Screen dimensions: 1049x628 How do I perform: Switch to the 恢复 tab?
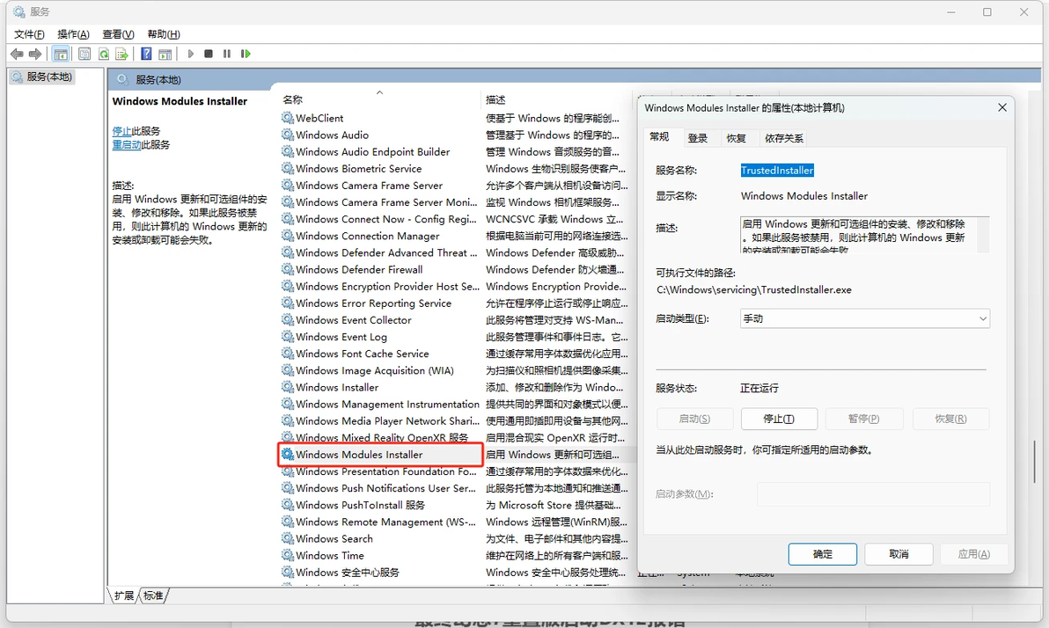[x=737, y=138]
